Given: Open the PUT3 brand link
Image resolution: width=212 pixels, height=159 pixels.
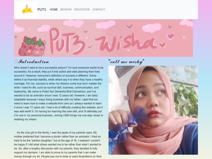Looking at the screenshot, I should coord(42,9).
